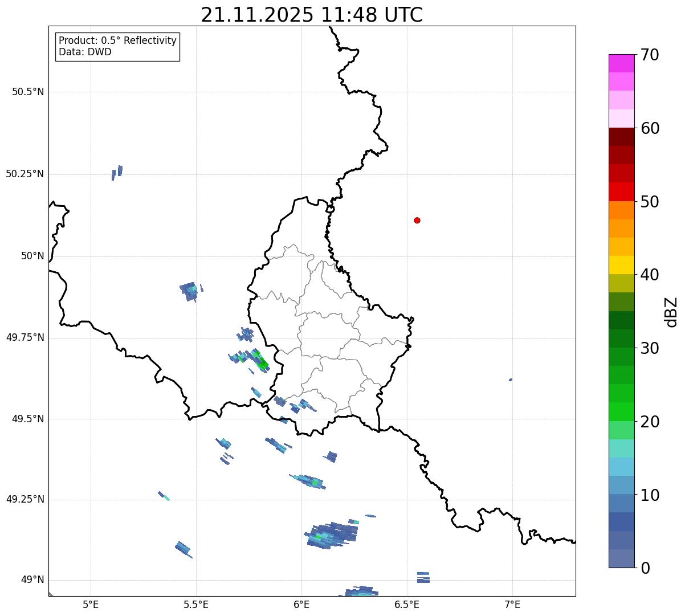
Task: Click the latitude label "50°N"
Action: coord(32,256)
